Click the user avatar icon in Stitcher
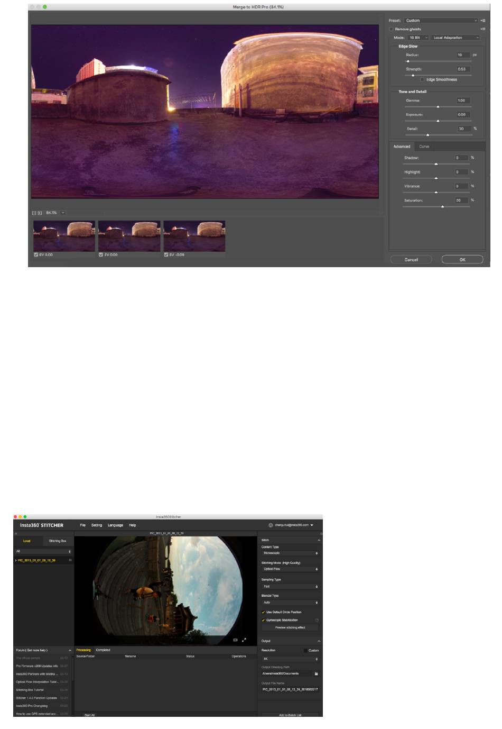Screen dimensions: 502x729 pos(271,525)
